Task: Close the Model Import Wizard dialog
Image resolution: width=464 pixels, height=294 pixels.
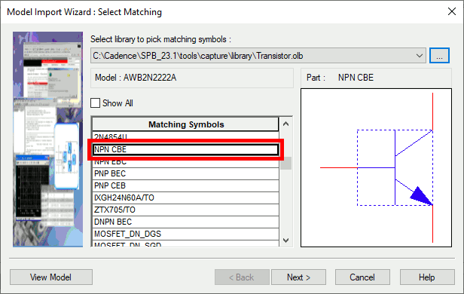Action: pos(452,11)
